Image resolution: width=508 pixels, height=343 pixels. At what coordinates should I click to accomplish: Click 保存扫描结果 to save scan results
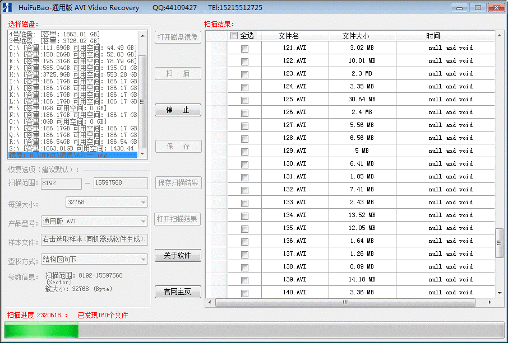178,182
